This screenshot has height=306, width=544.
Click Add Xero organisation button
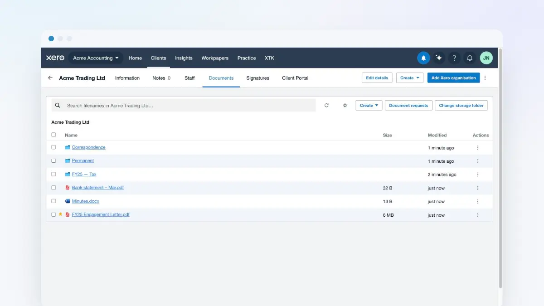[453, 78]
